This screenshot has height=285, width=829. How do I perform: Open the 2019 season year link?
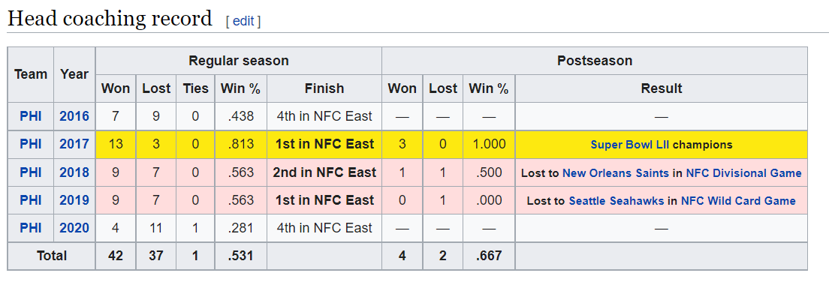pos(74,200)
